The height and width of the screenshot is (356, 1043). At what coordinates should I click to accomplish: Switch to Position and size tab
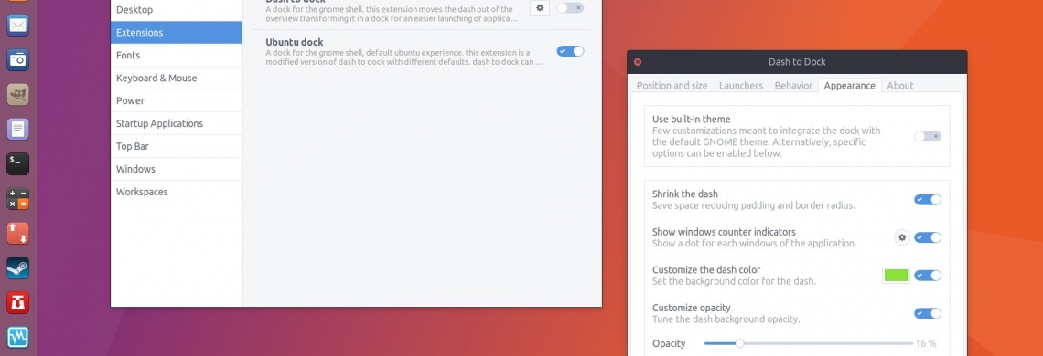click(x=672, y=86)
